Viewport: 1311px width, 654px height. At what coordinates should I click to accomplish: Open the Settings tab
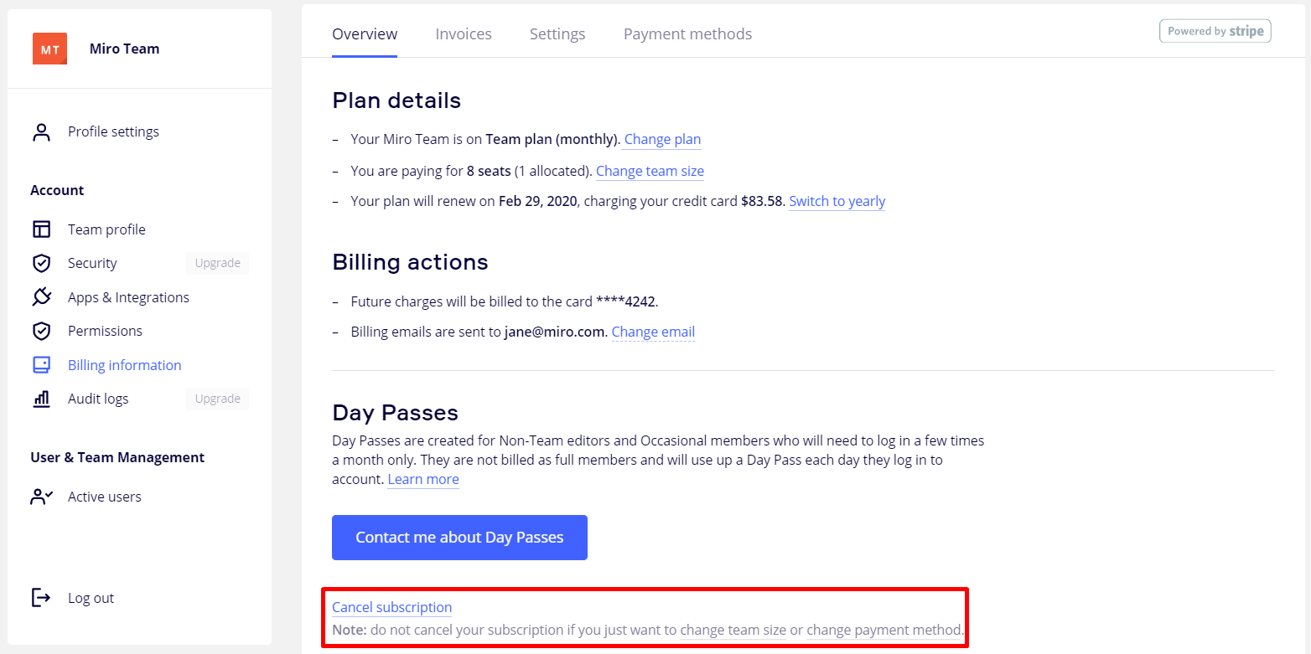coord(557,34)
